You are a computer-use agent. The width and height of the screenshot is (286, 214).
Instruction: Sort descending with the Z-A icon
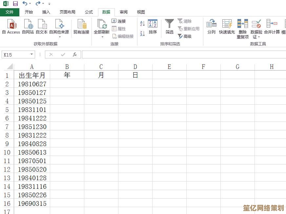pos(142,33)
